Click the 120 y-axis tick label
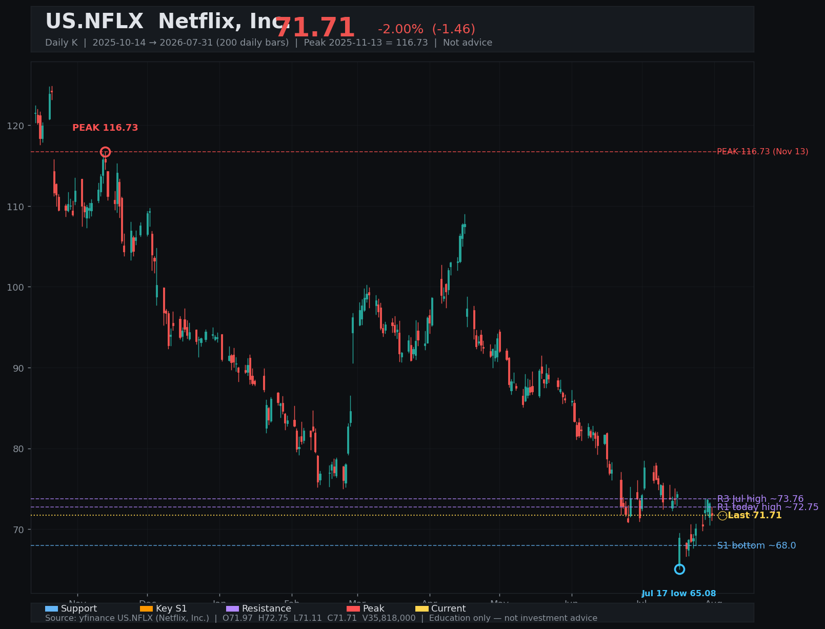The height and width of the screenshot is (629, 825). (16, 126)
